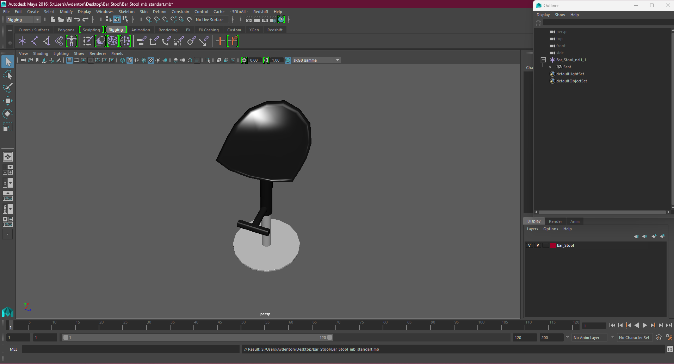Choose the Move tool in the toolbox

coord(7,101)
